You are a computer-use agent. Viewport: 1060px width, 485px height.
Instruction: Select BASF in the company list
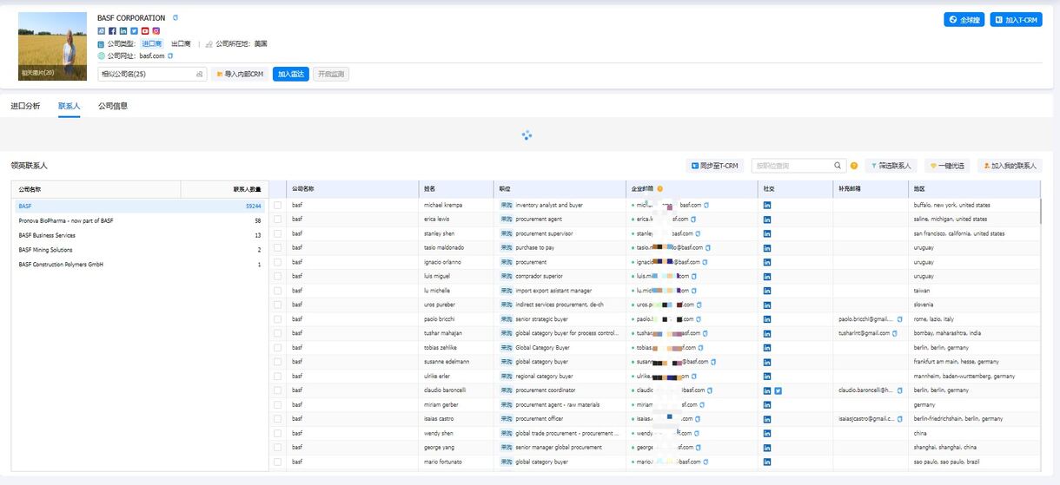pyautogui.click(x=139, y=206)
